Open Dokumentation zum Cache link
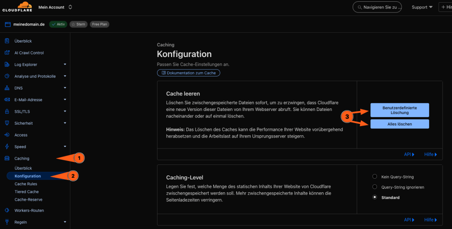Image resolution: width=452 pixels, height=229 pixels. point(188,73)
